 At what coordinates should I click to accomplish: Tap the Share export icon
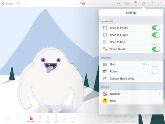click(135, 3)
